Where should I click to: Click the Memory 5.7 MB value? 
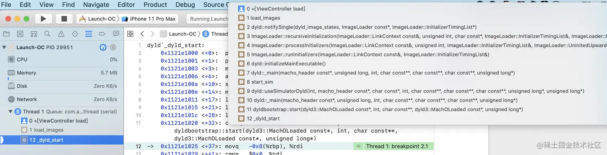(x=109, y=73)
